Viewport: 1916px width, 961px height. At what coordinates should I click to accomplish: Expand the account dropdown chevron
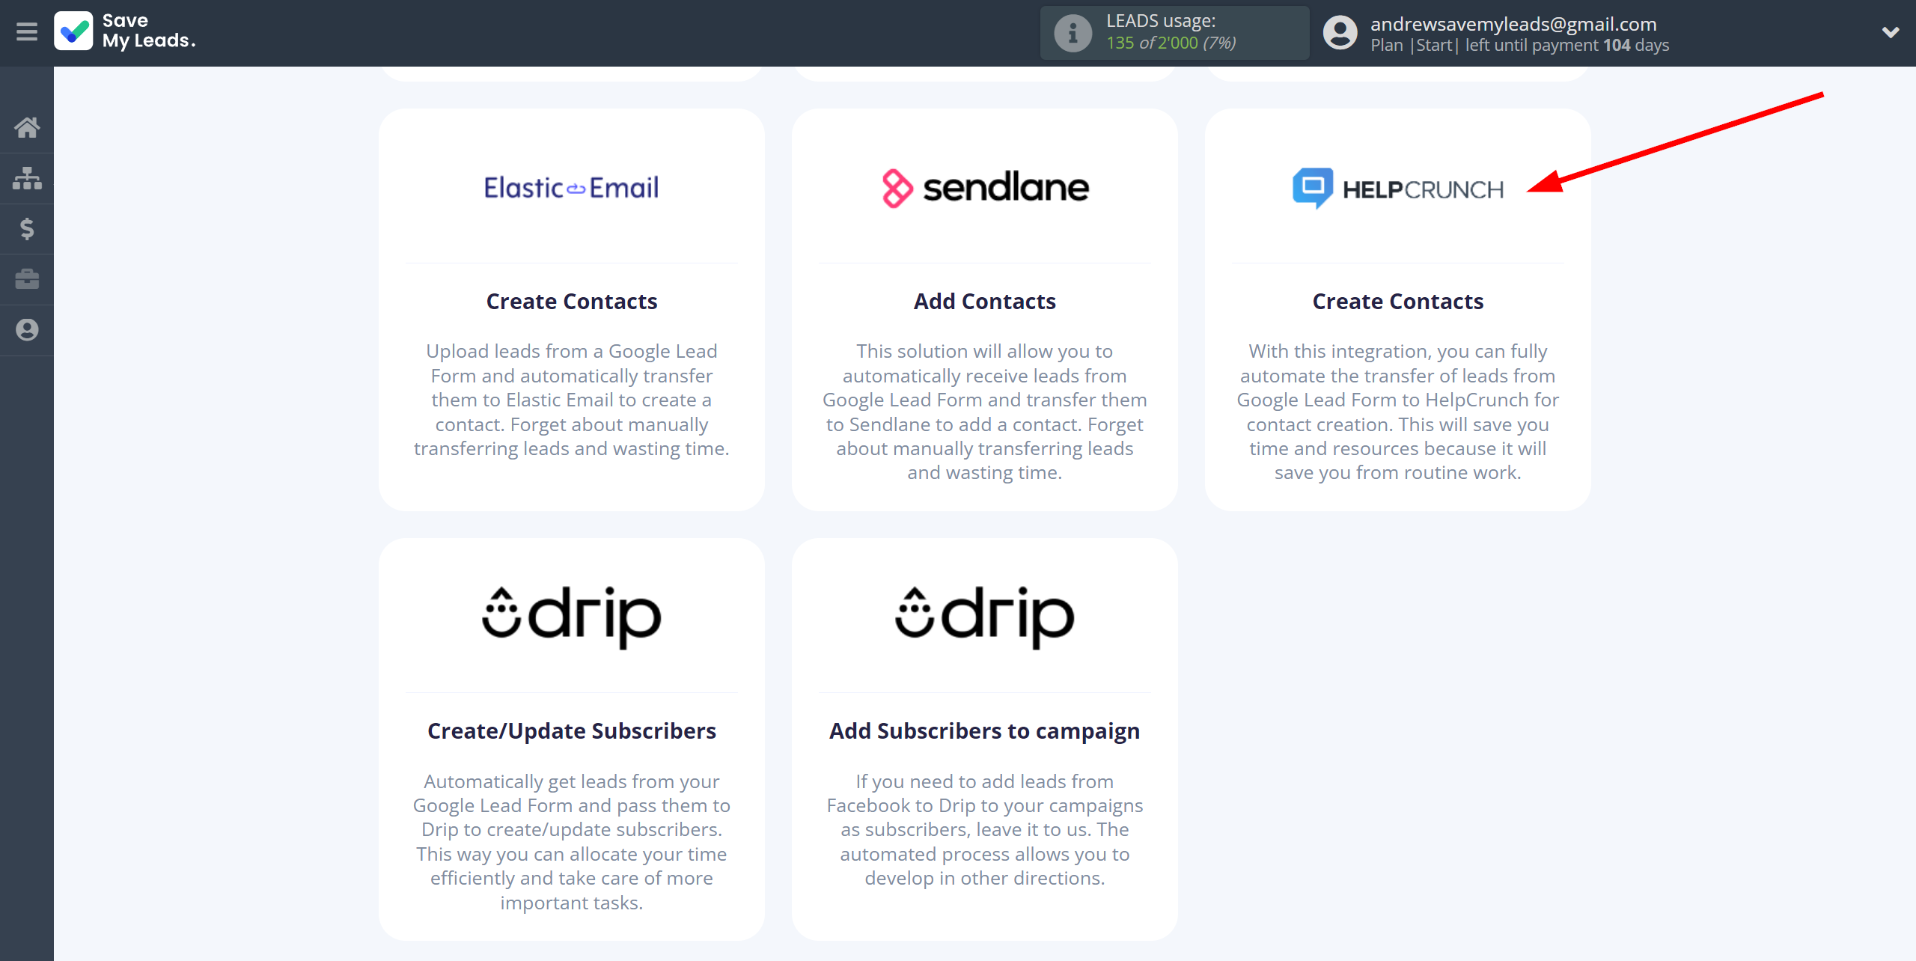point(1891,32)
